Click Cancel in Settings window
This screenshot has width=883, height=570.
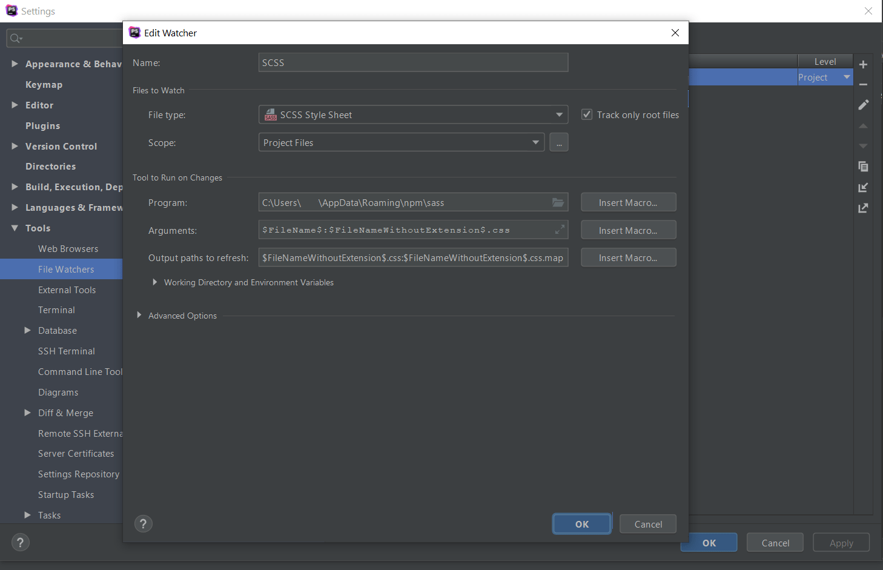(775, 543)
